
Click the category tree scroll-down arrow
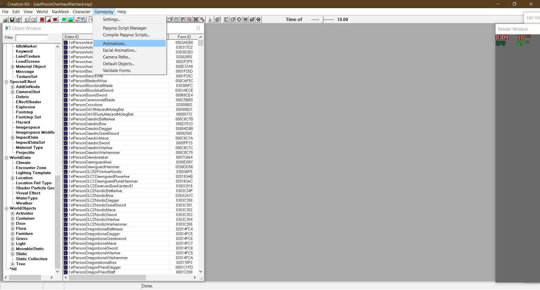(58, 271)
